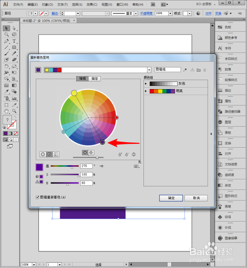Viewport: 247px width, 268px height.
Task: Switch to the 编辑 tab in the dialog
Action: (82, 78)
